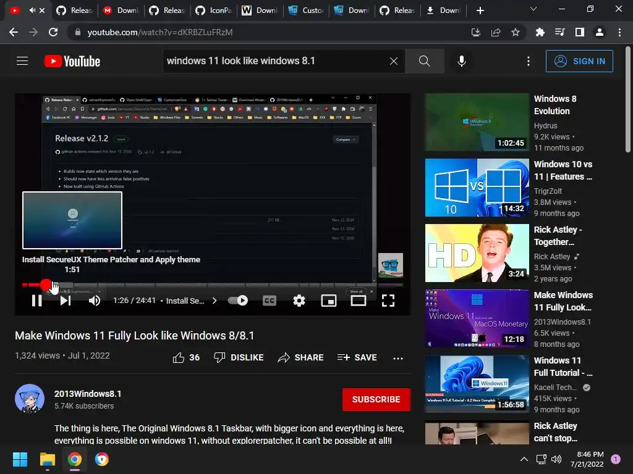Screen dimensions: 633x474
Task: Clear the search box text
Action: click(394, 61)
